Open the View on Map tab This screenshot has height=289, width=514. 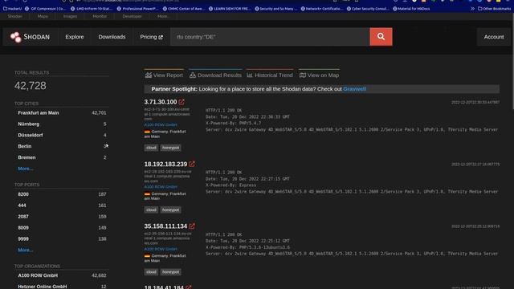point(319,75)
